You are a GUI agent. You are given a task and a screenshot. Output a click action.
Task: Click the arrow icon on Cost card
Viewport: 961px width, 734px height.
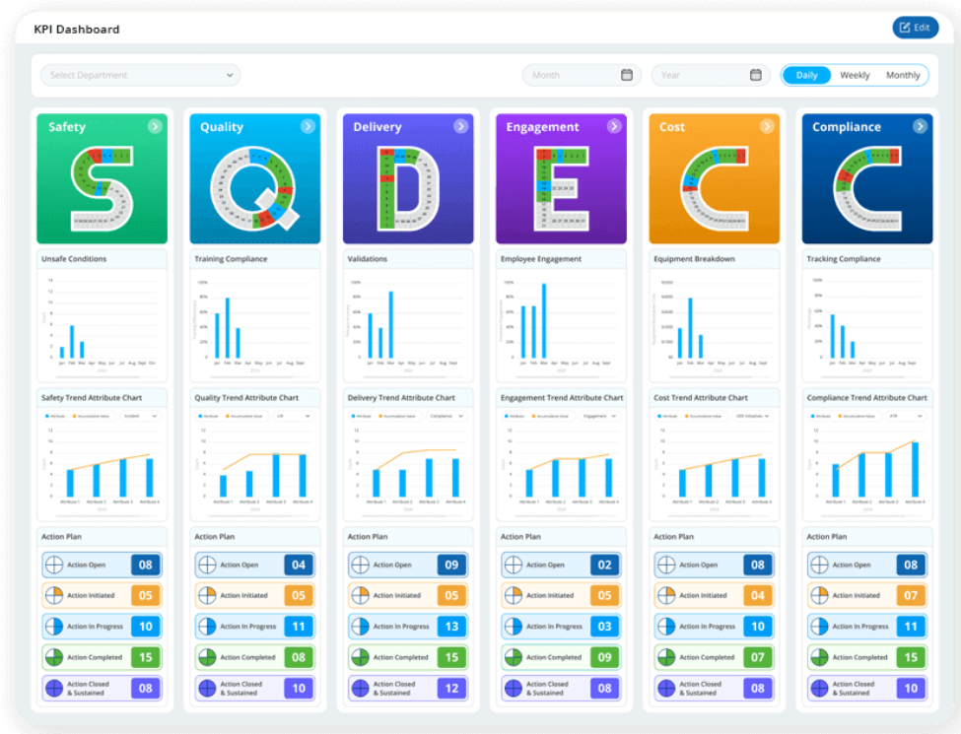pos(767,126)
